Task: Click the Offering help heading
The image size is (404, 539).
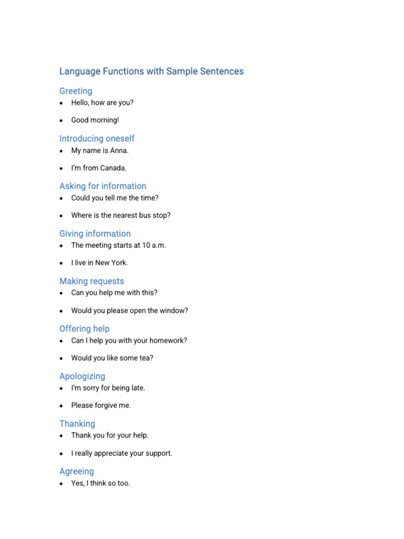Action: (85, 328)
